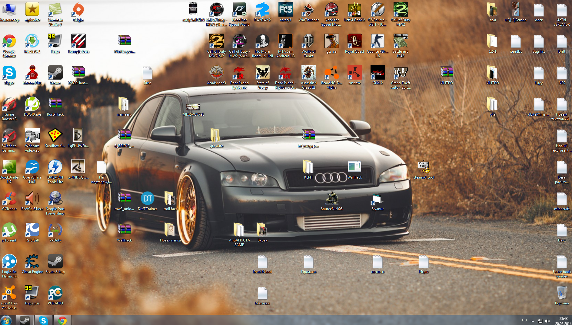Select DAEMON Tools Lite icon
Screen dimensions: 572x325
click(x=55, y=172)
